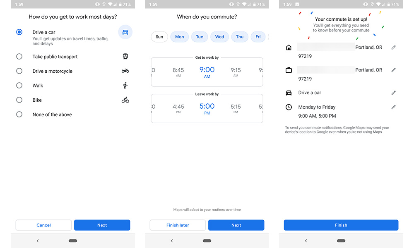Tap the bus icon for public transport

tap(125, 56)
